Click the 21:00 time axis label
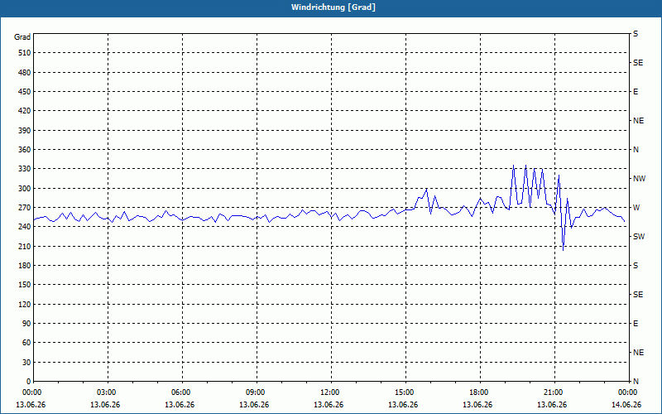 point(554,392)
